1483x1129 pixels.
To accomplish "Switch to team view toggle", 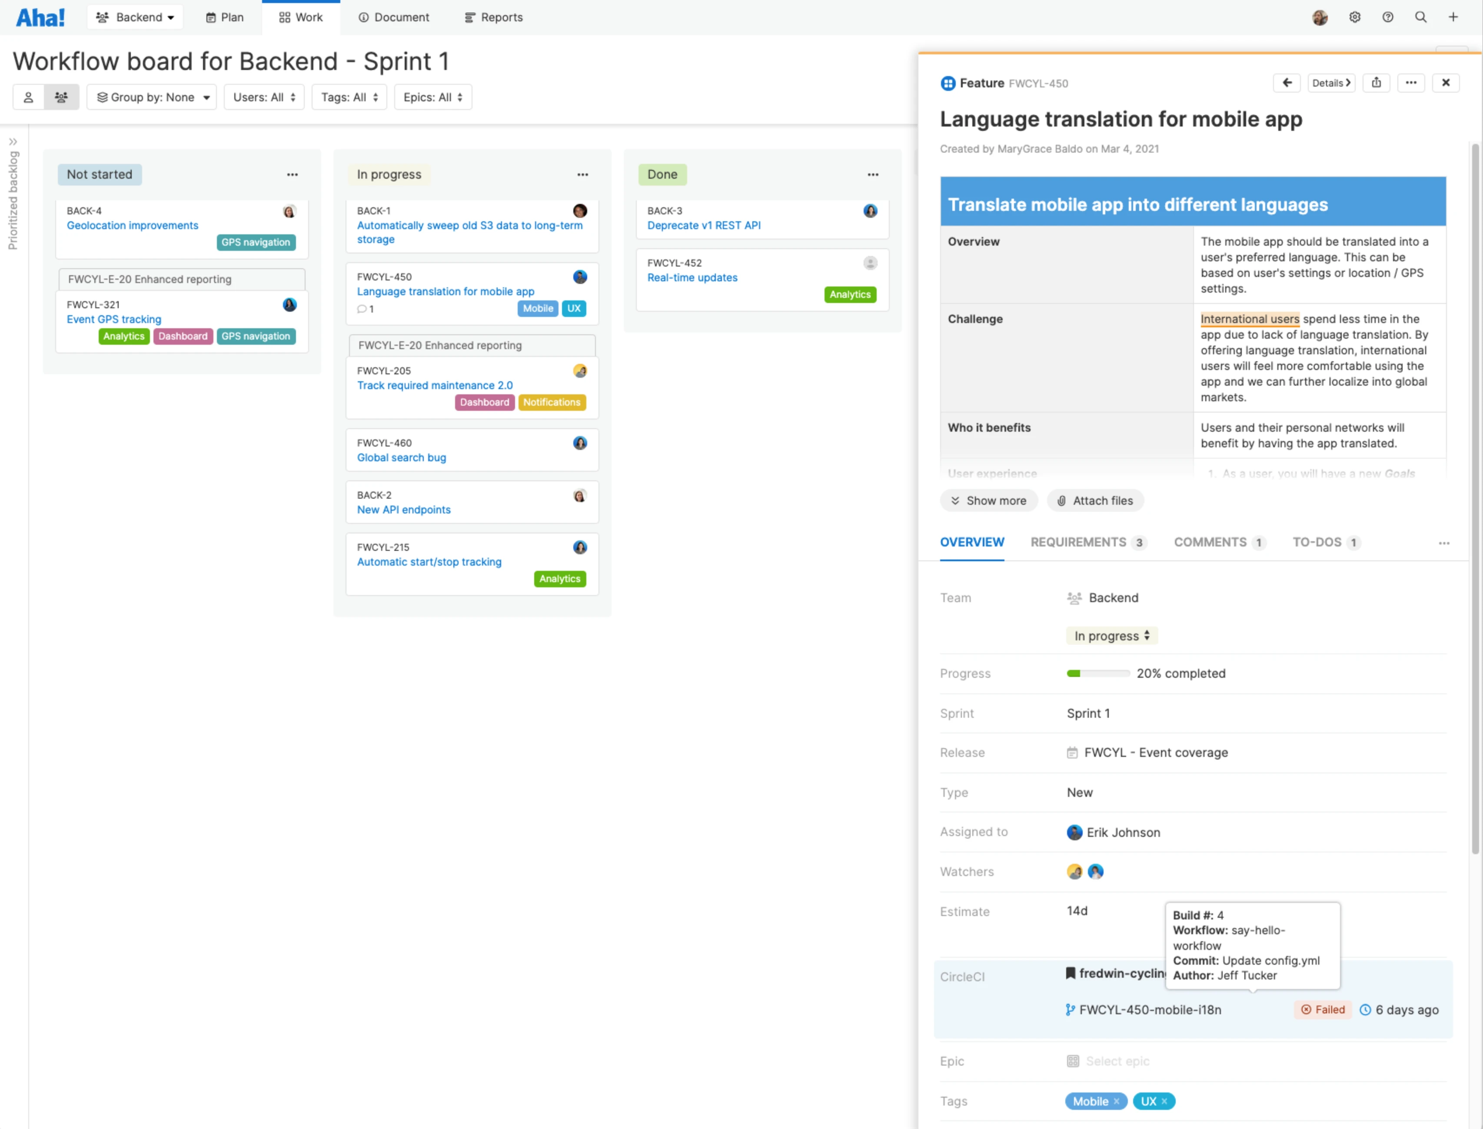I will click(61, 97).
